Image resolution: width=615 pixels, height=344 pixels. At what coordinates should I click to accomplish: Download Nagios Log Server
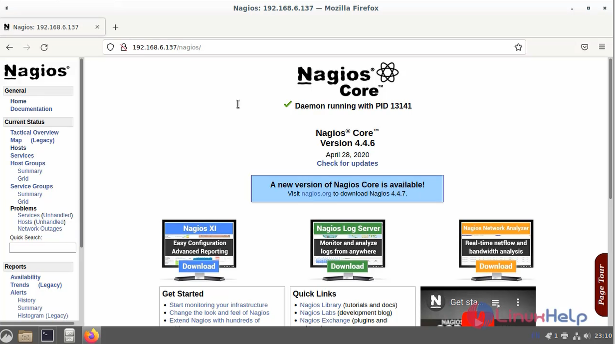point(347,266)
